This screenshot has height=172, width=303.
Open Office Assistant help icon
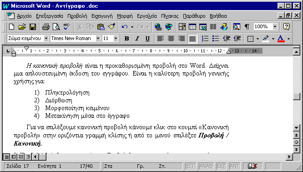286,27
